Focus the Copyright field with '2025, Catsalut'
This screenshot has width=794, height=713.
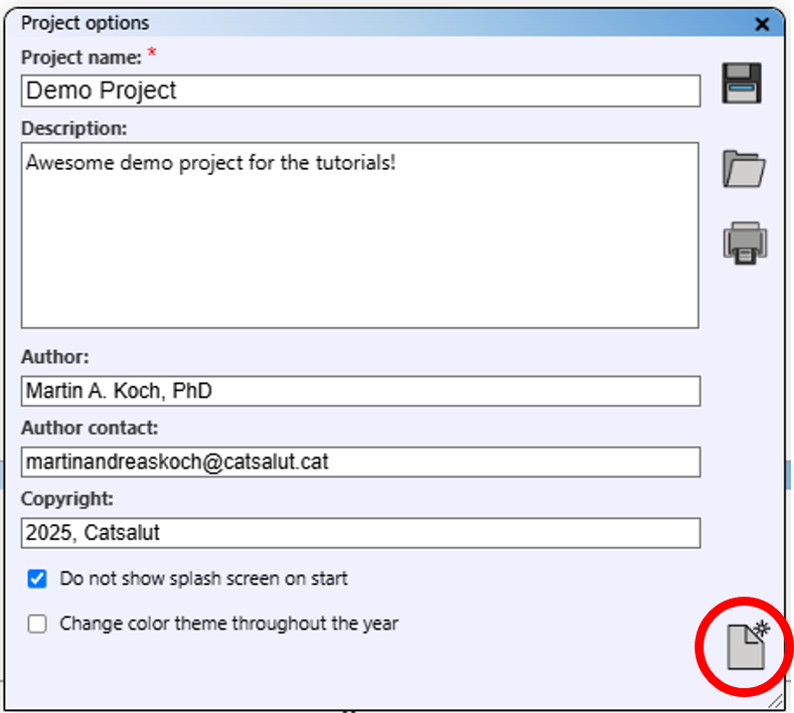pos(360,533)
